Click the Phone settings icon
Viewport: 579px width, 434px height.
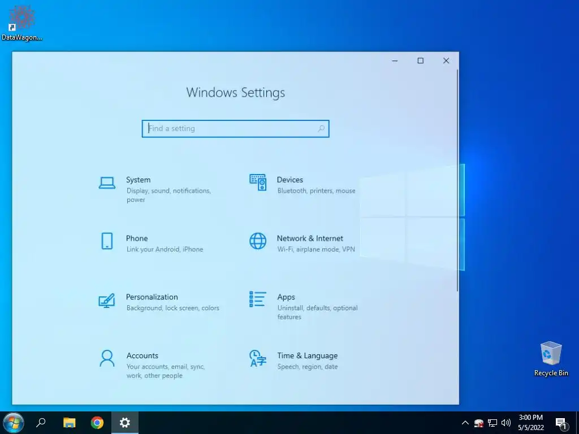coord(107,241)
